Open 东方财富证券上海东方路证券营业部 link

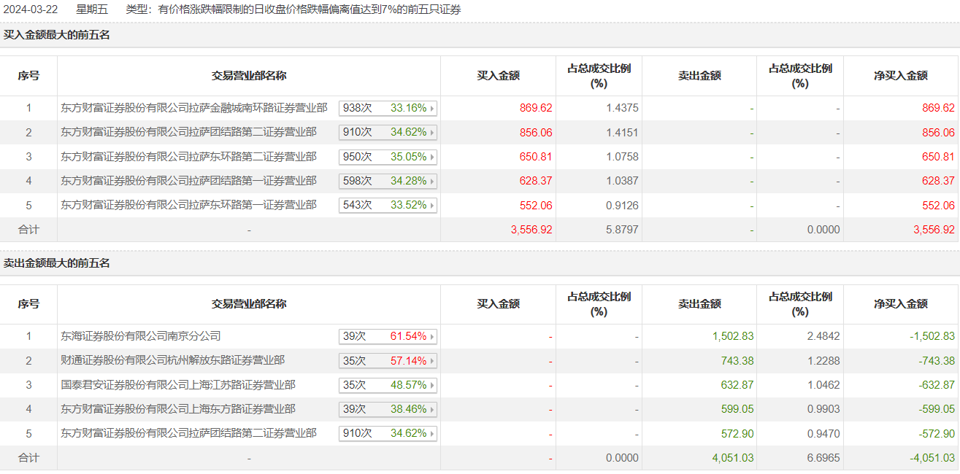pyautogui.click(x=178, y=408)
